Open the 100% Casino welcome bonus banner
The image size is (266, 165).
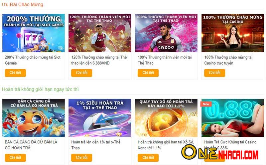[x=232, y=33]
